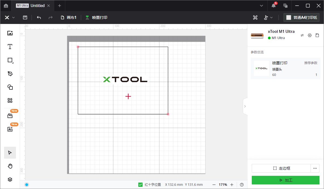Click the 171% zoom level

pyautogui.click(x=223, y=185)
